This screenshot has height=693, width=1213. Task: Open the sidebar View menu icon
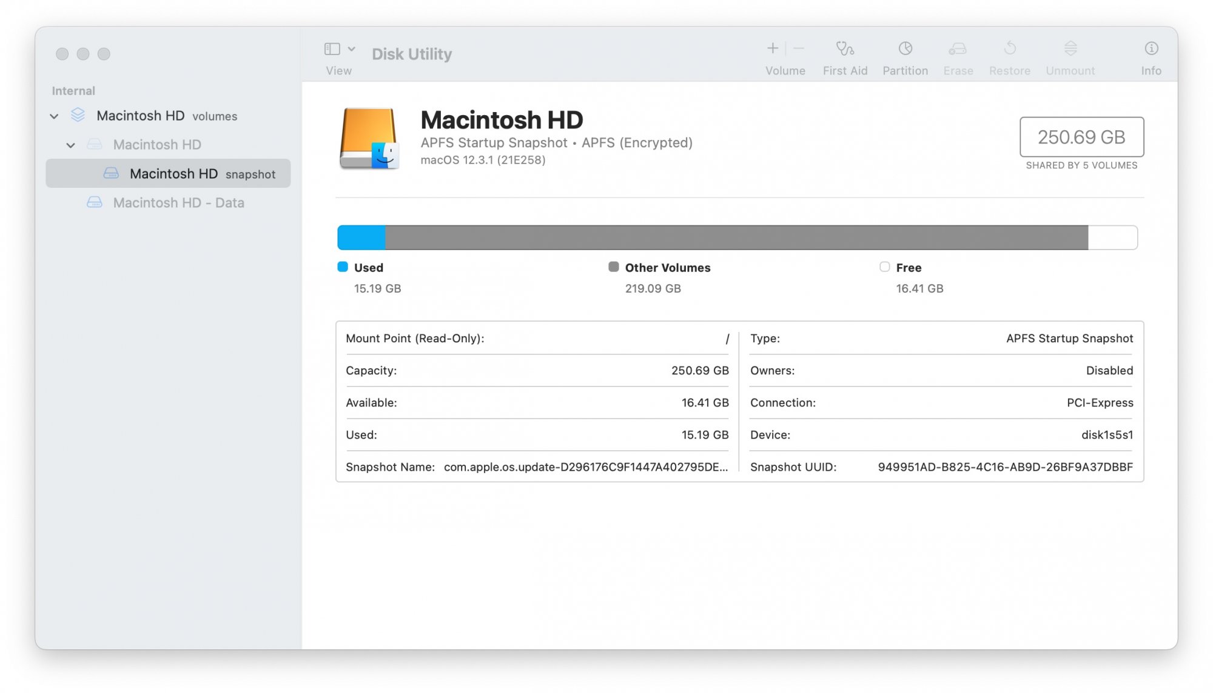coord(332,48)
